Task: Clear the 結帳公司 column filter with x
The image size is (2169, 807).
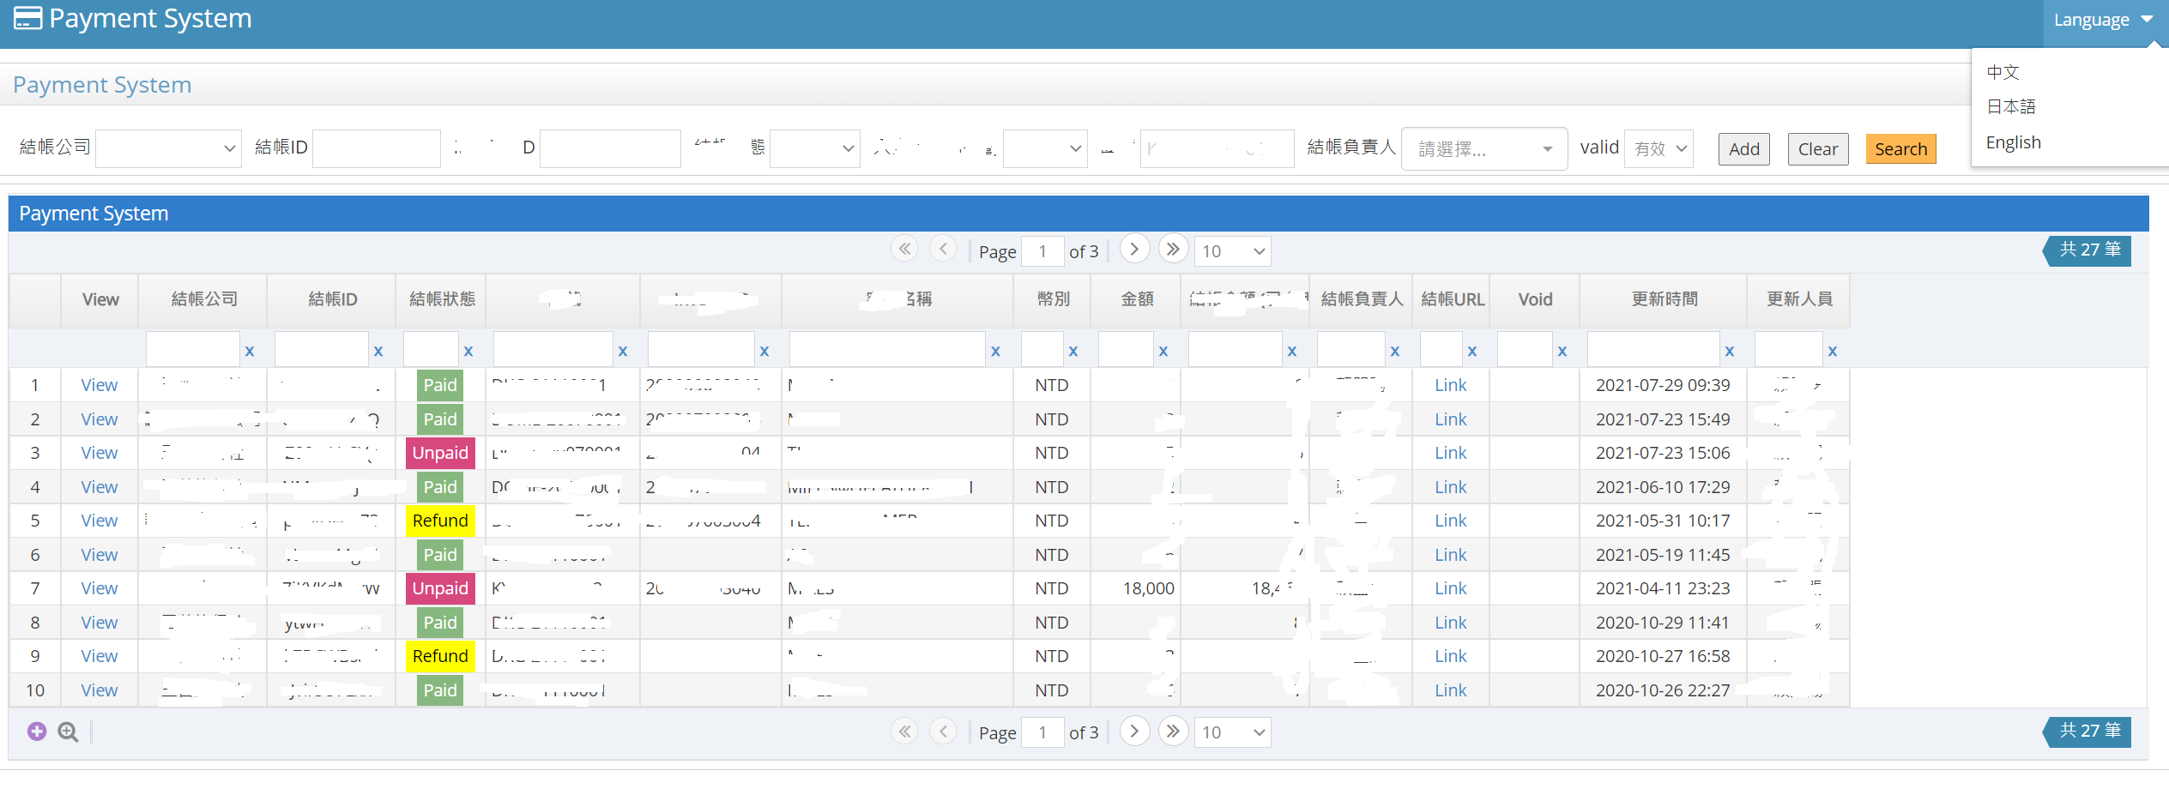Action: 250,351
